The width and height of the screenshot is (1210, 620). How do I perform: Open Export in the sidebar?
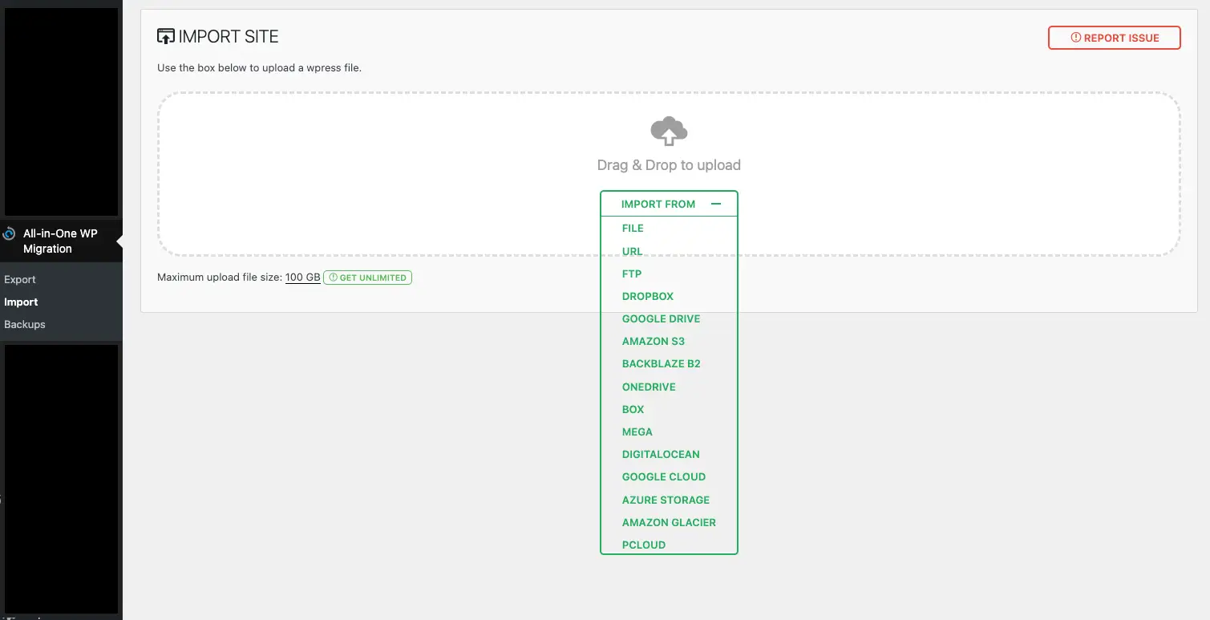pos(20,279)
